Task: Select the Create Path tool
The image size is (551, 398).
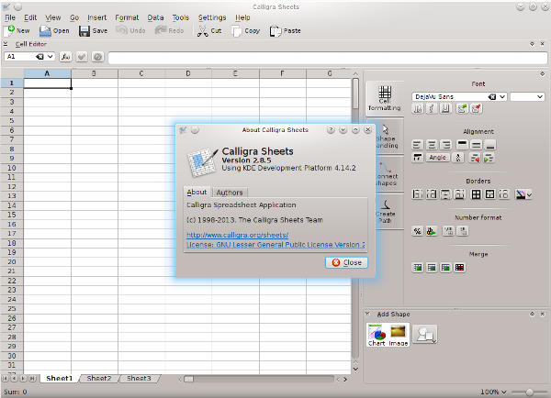Action: point(386,212)
